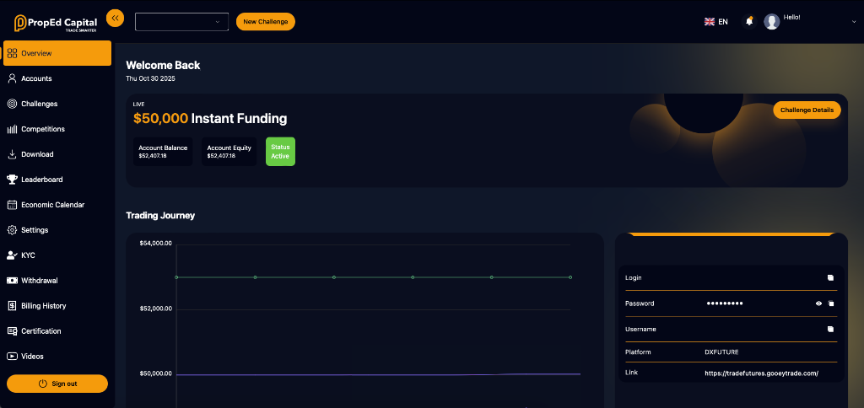
Task: Click the Sign out button
Action: tap(57, 384)
